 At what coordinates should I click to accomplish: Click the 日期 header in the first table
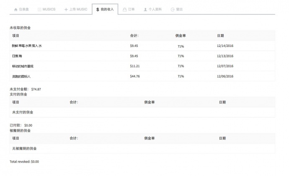(x=221, y=36)
